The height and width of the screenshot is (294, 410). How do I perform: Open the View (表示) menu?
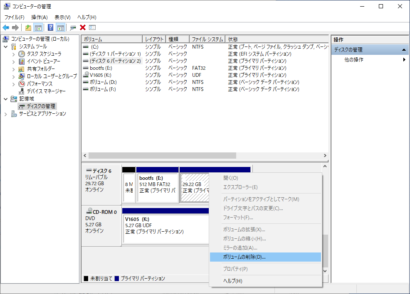62,17
